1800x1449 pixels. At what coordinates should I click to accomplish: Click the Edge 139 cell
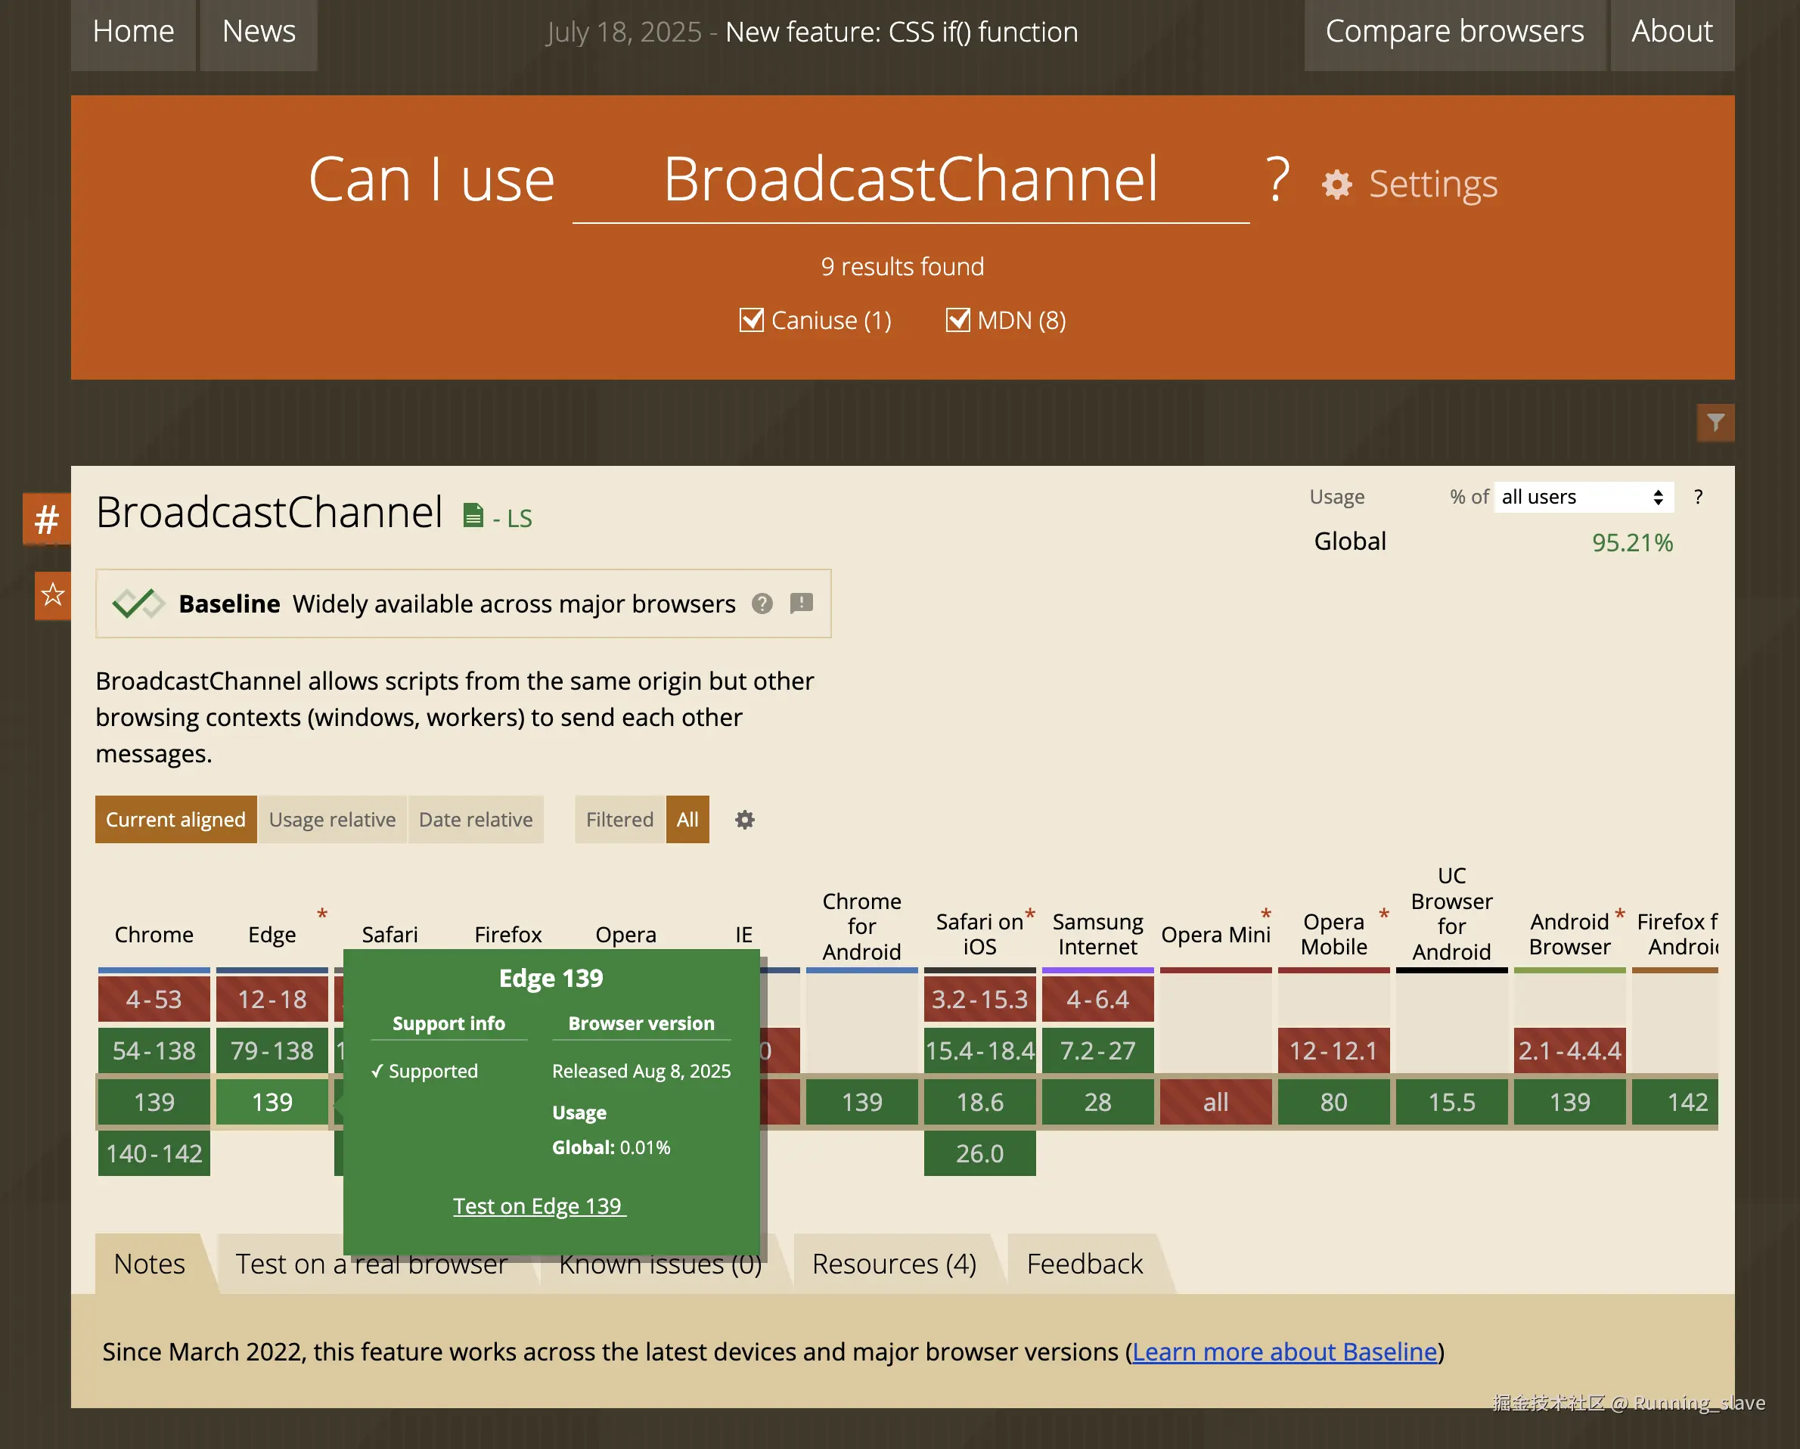[272, 1102]
